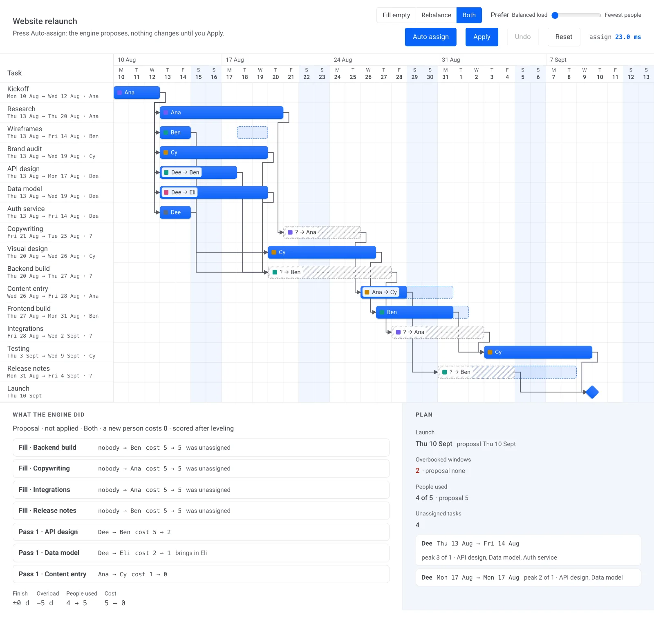The width and height of the screenshot is (654, 640).
Task: Select the Both mode option
Action: point(469,15)
